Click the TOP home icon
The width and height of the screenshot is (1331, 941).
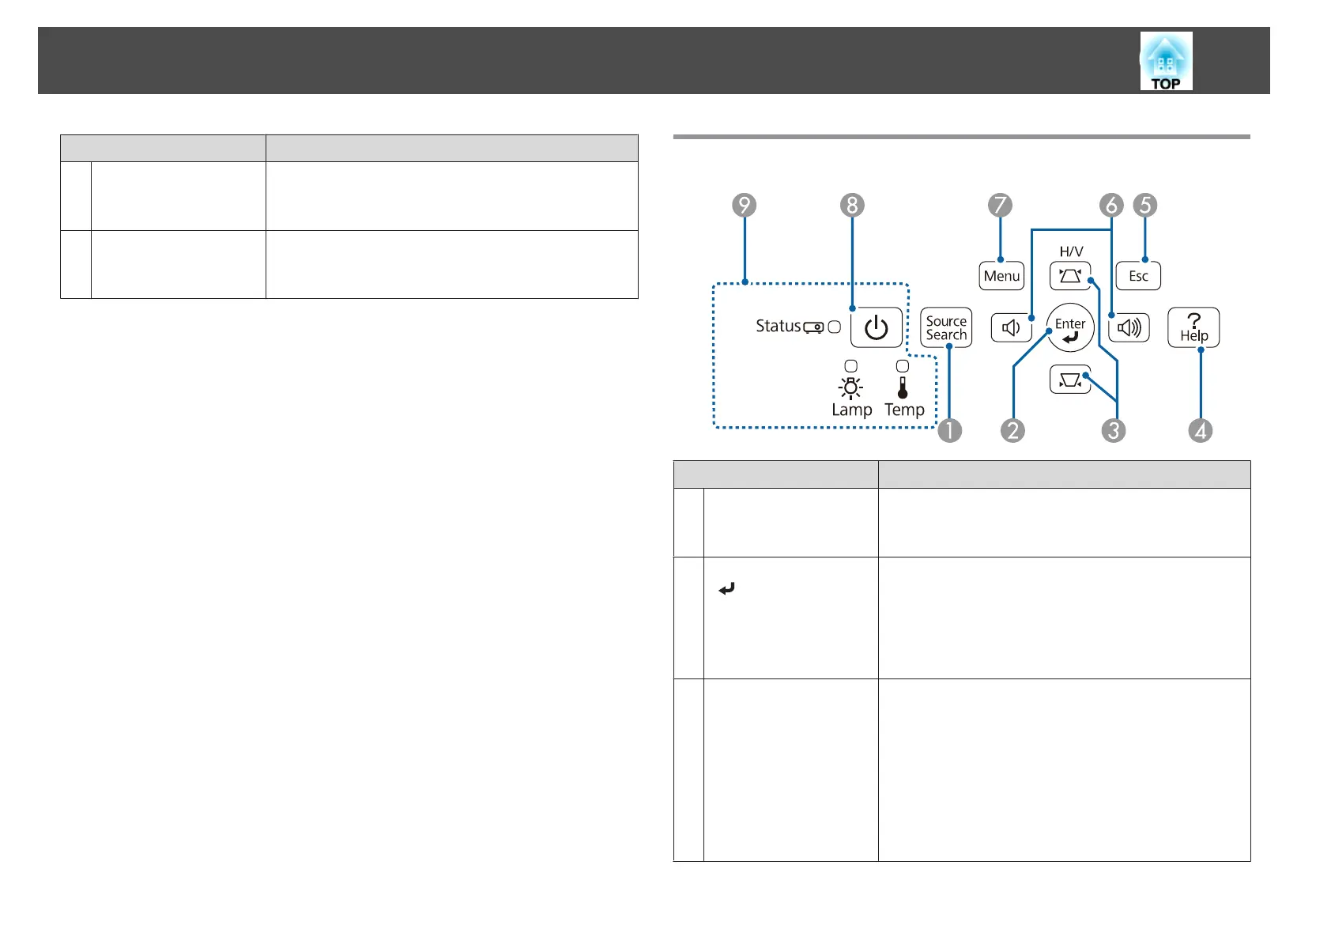pos(1166,61)
